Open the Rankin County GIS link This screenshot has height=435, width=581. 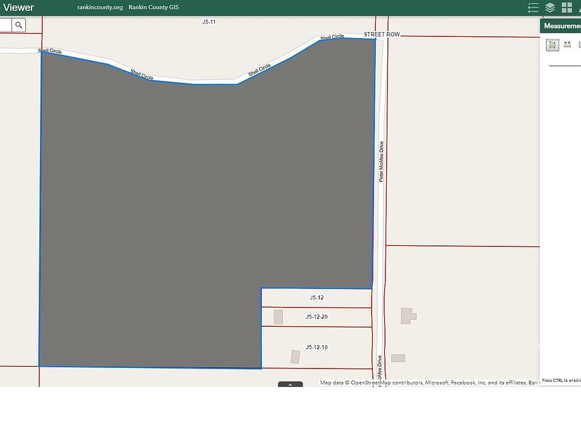153,8
